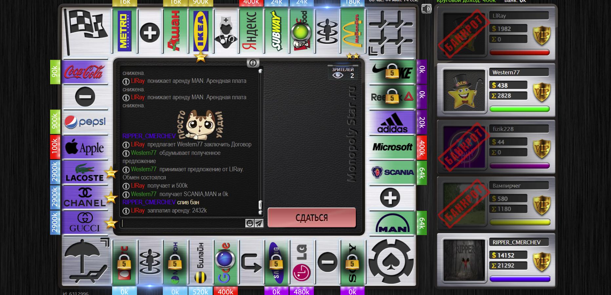This screenshot has height=295, width=611.
Task: Click Western77's $ 438 cash value
Action: (x=508, y=85)
